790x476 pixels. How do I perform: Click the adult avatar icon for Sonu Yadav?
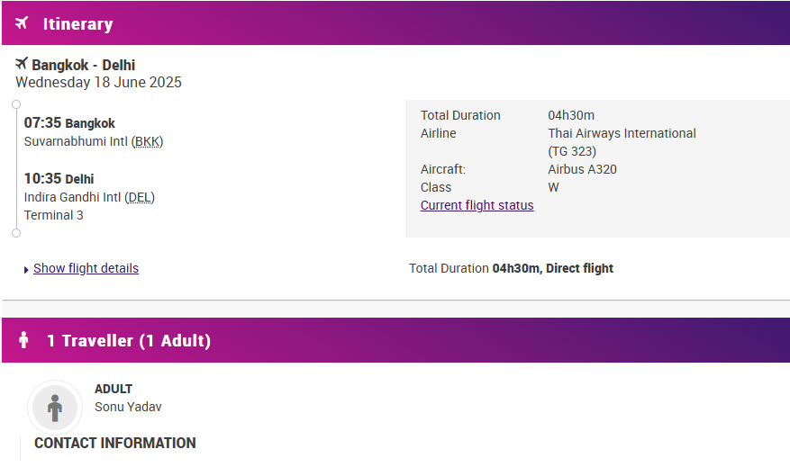pyautogui.click(x=55, y=408)
